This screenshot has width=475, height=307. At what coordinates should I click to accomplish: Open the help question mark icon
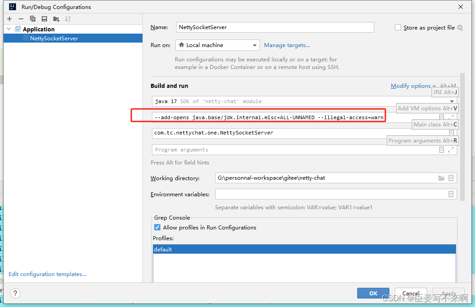coord(15,293)
